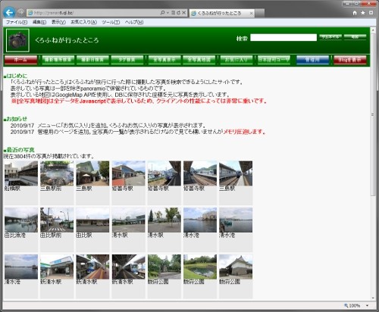
Task: Open the Favorites star icon
Action: pos(363,13)
